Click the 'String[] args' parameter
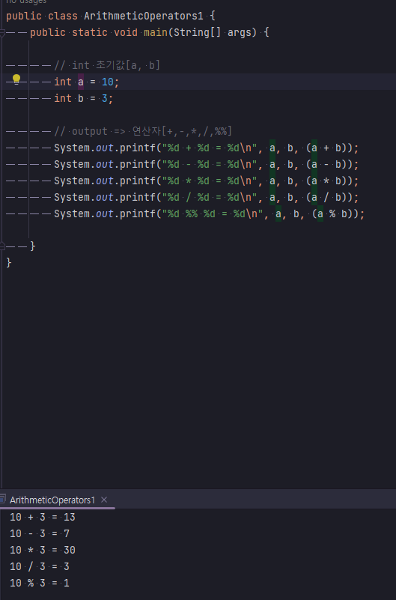 pos(213,32)
